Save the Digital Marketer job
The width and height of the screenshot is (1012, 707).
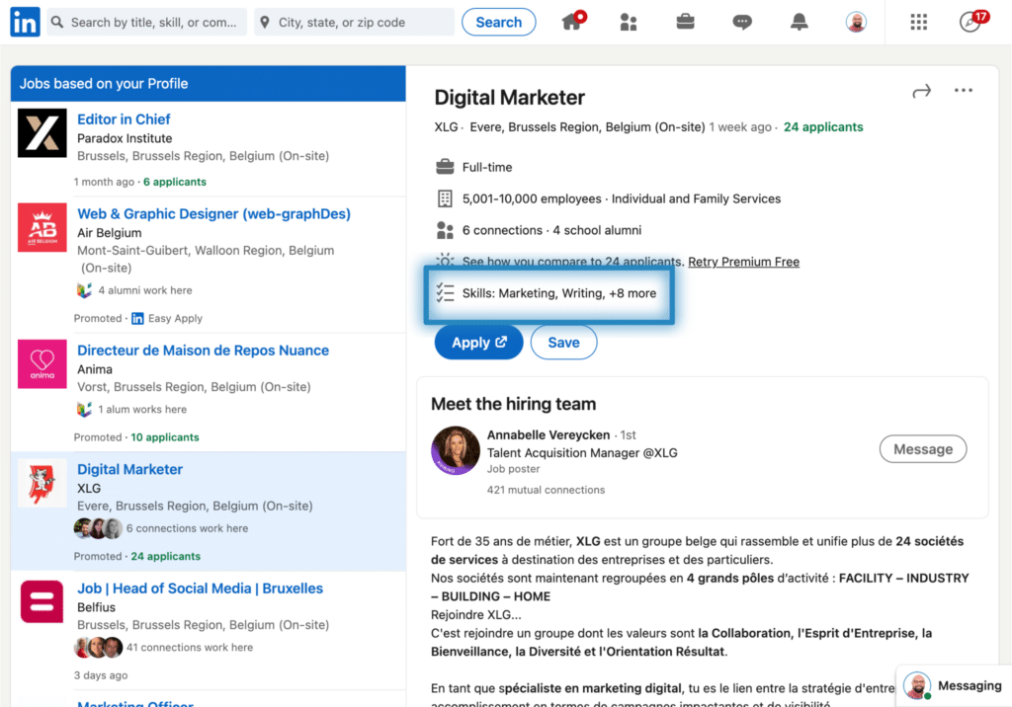[563, 342]
